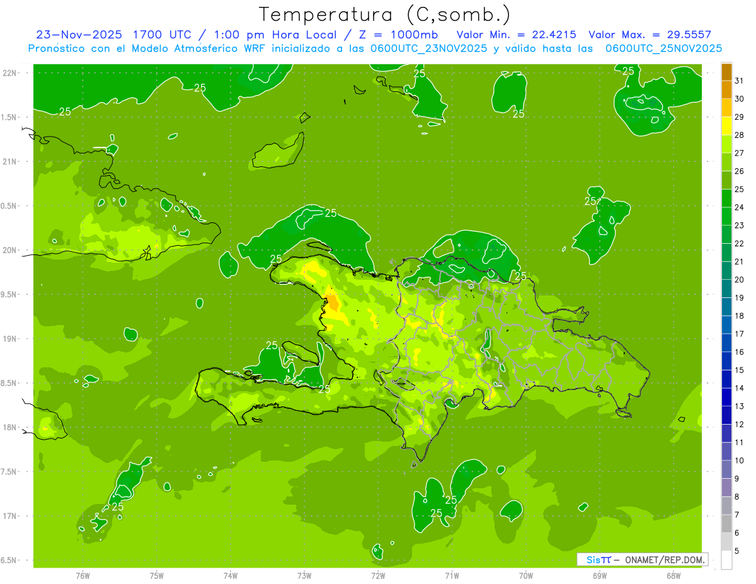Click the teal legend swatch between 19 and 20
Image resolution: width=756 pixels, height=584 pixels.
726,289
